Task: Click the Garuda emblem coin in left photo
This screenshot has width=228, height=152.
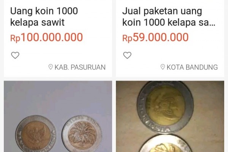Action: tap(36, 133)
